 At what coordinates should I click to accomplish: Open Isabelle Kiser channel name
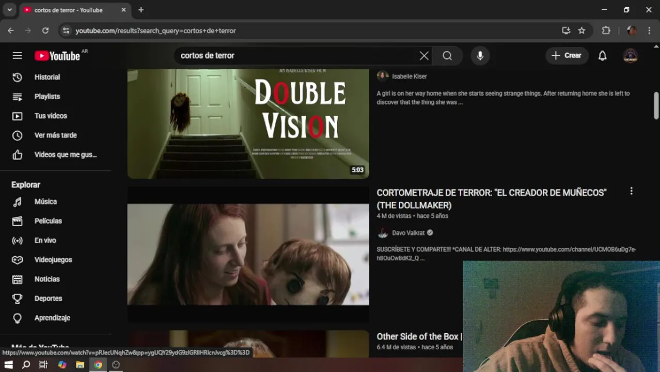coord(409,76)
